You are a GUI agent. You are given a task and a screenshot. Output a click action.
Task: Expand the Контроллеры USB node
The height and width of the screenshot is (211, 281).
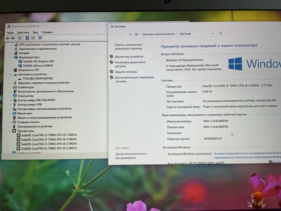click(x=10, y=105)
